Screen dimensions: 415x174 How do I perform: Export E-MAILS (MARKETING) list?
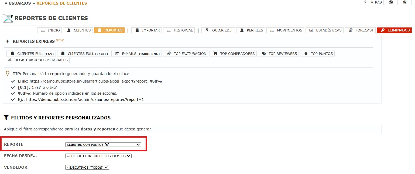137,54
